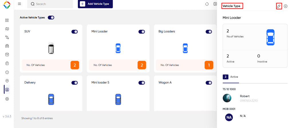Click the Wagon A card title
The image size is (293, 128).
(x=165, y=82)
